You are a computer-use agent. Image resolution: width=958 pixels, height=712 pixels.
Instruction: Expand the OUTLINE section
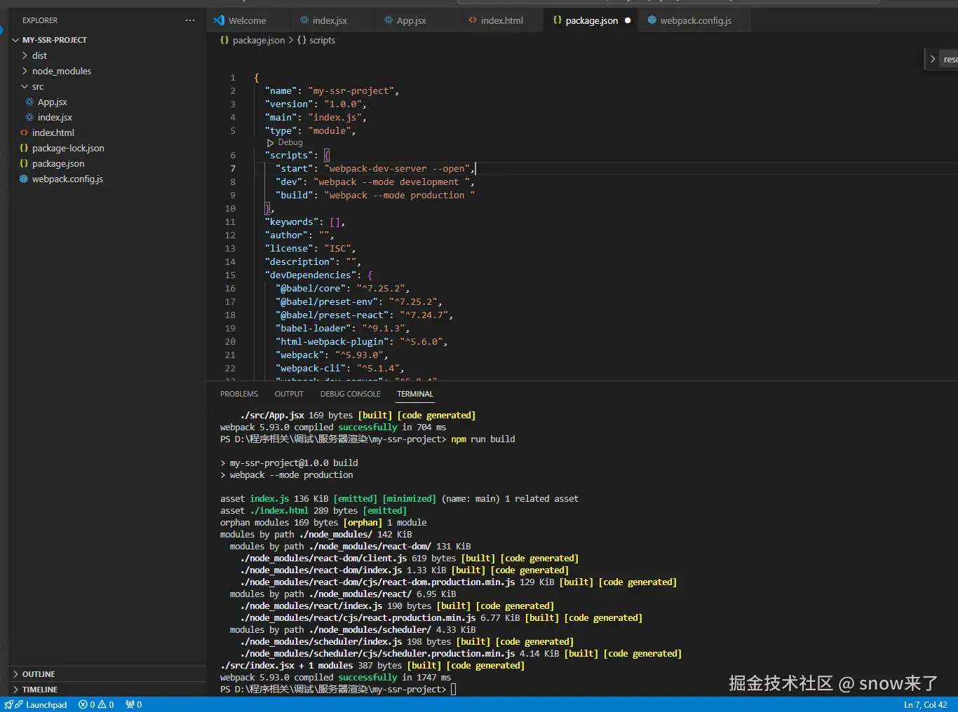point(39,673)
